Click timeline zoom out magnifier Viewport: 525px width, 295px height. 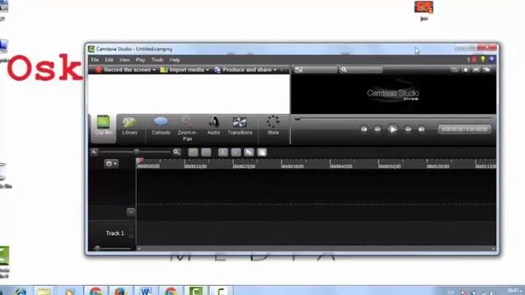click(x=94, y=152)
